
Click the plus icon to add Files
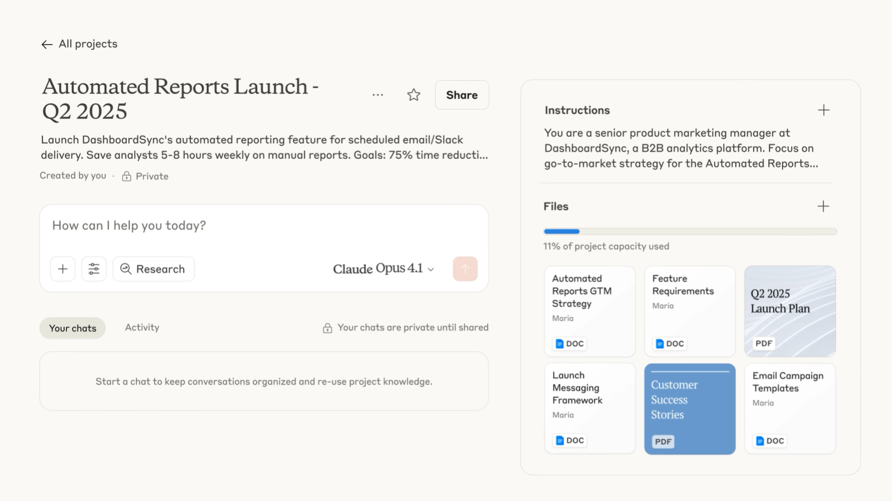(x=824, y=206)
